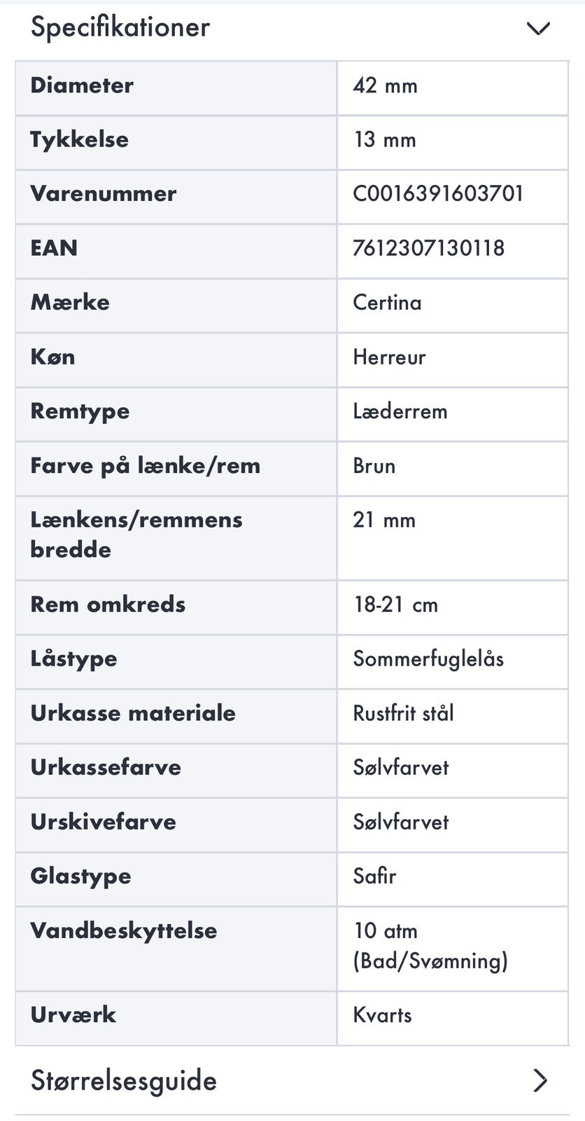Click the Lænkens/remmens bredde label
Viewport: 585px width, 1121px height.
pos(136,535)
